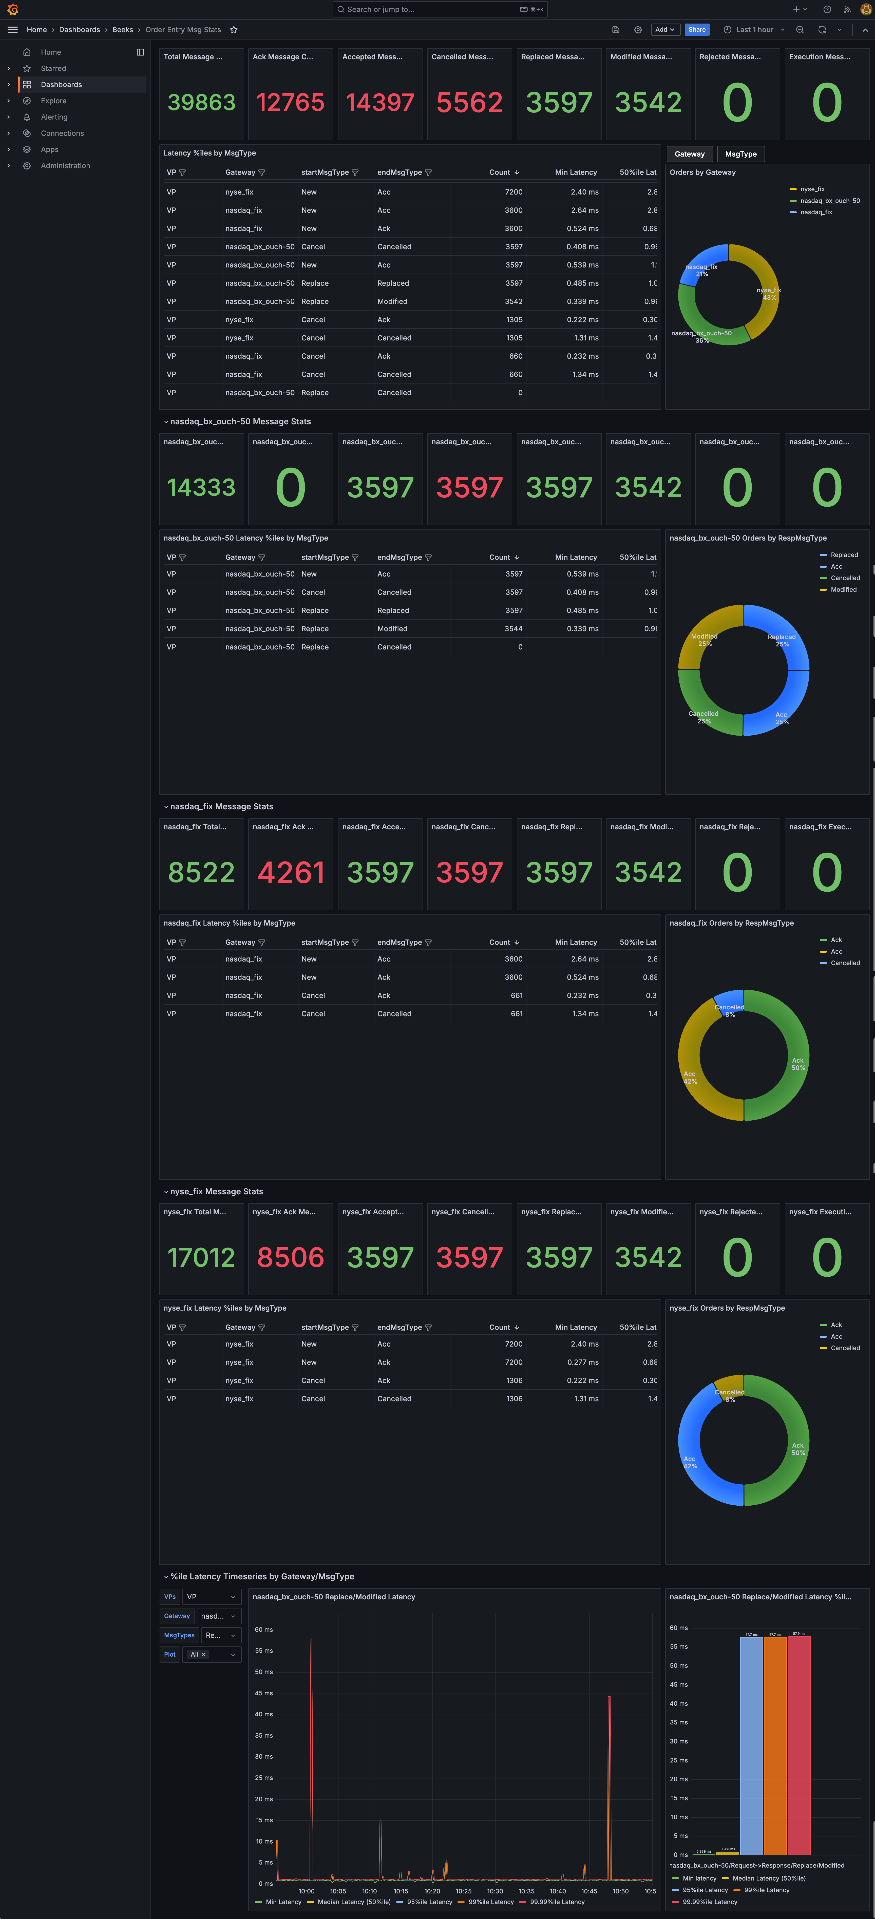Click the Starred star icon in the sidebar
The width and height of the screenshot is (875, 1919).
[x=27, y=69]
